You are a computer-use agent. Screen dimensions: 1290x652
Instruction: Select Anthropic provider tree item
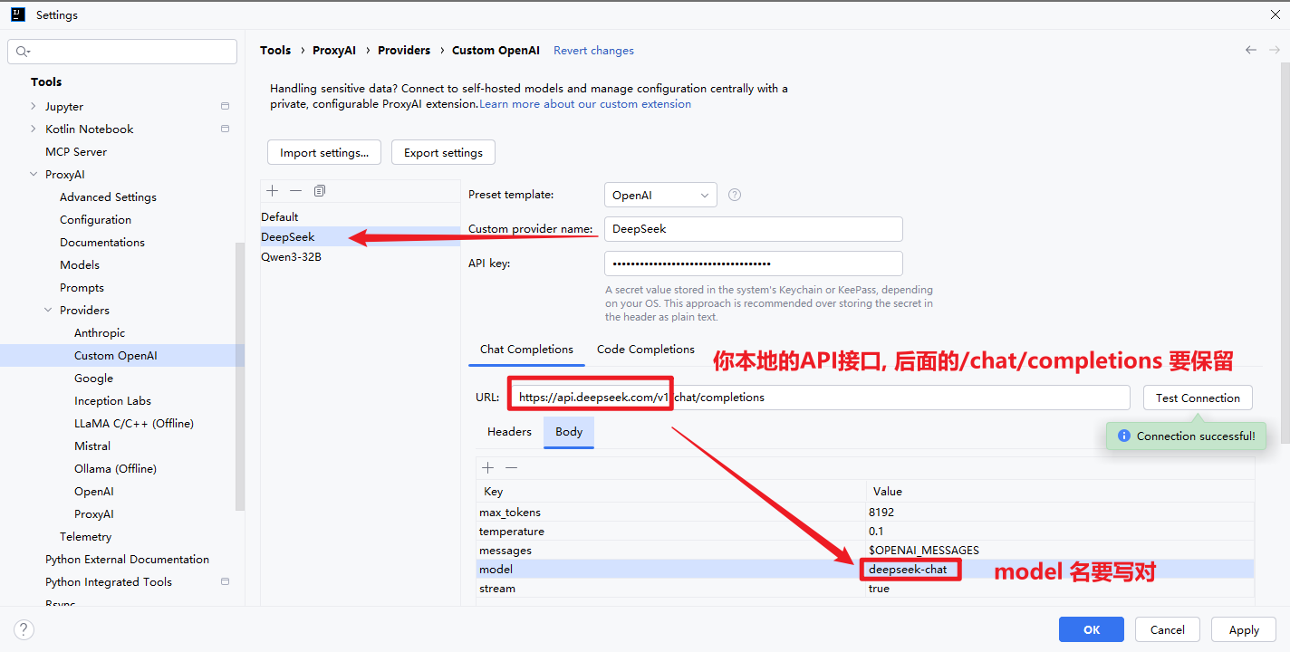click(100, 332)
